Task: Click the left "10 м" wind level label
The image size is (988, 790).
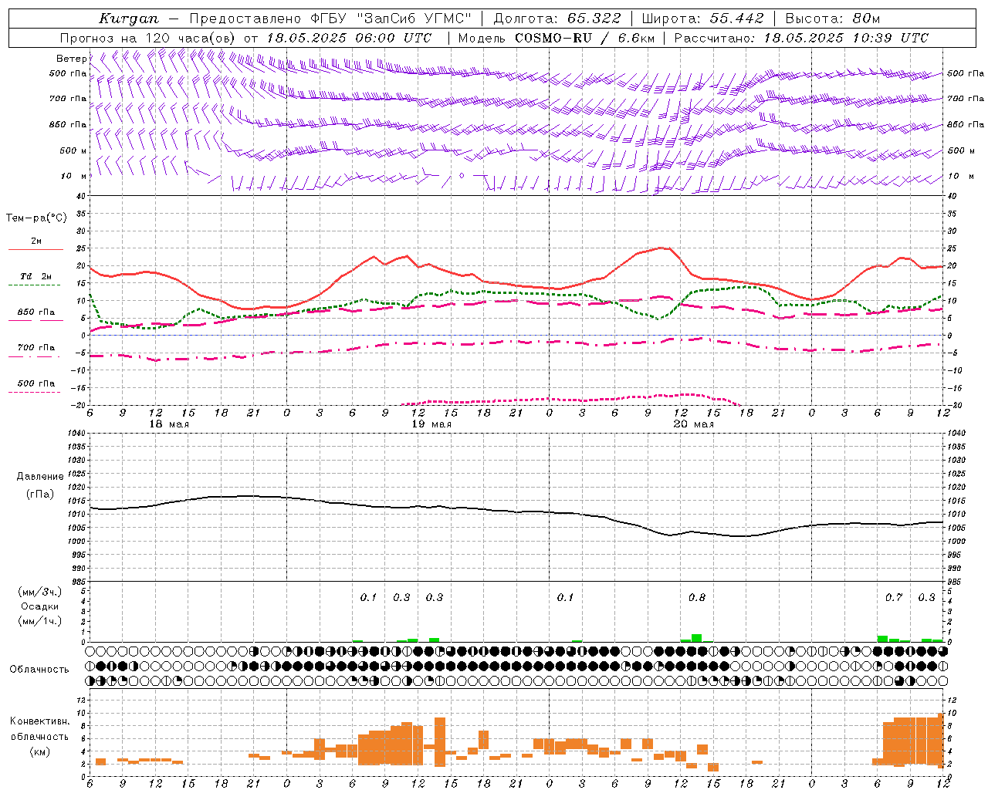Action: click(73, 176)
